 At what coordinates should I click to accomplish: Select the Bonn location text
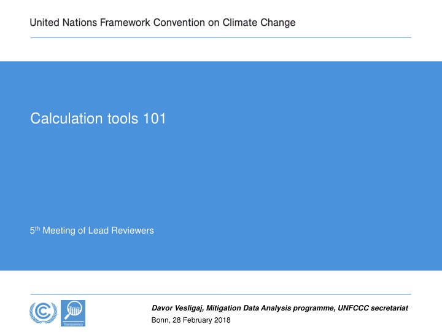(x=160, y=320)
